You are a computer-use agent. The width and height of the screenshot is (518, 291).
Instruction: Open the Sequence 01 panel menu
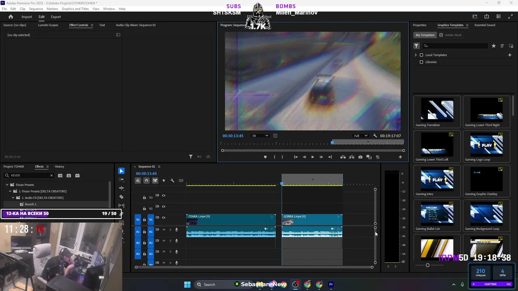pyautogui.click(x=159, y=167)
